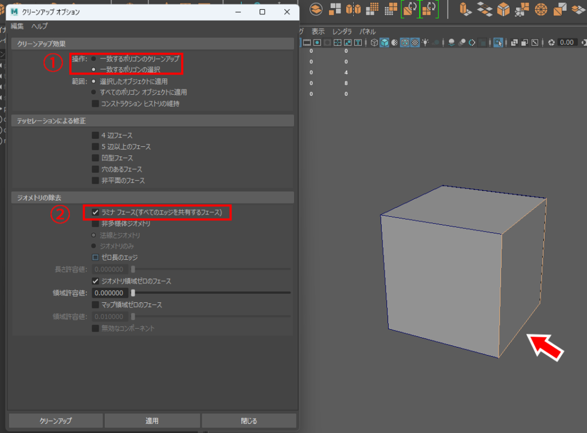Check the 4 辺フェース checkbox
The image size is (587, 433).
(95, 135)
